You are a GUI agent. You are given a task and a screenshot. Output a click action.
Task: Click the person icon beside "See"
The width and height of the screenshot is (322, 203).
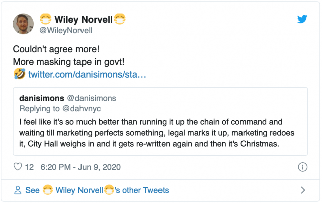click(x=18, y=190)
